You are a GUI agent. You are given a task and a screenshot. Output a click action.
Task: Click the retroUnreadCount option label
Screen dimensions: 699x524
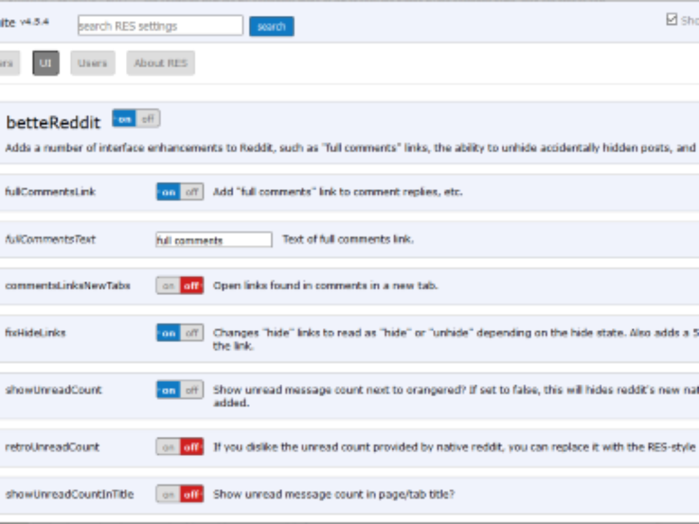[x=52, y=447]
